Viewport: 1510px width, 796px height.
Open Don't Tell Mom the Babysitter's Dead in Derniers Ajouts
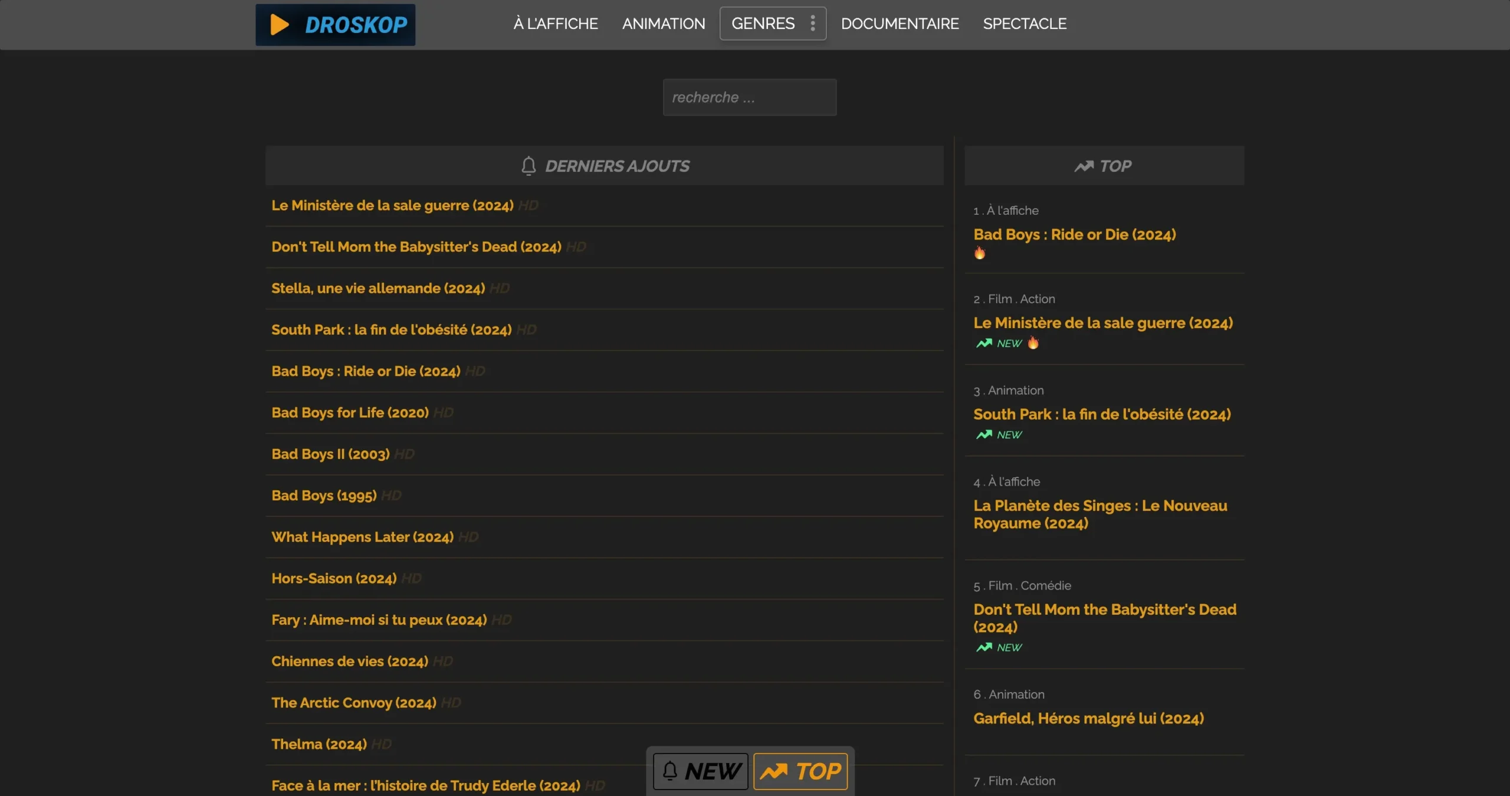[x=416, y=247]
